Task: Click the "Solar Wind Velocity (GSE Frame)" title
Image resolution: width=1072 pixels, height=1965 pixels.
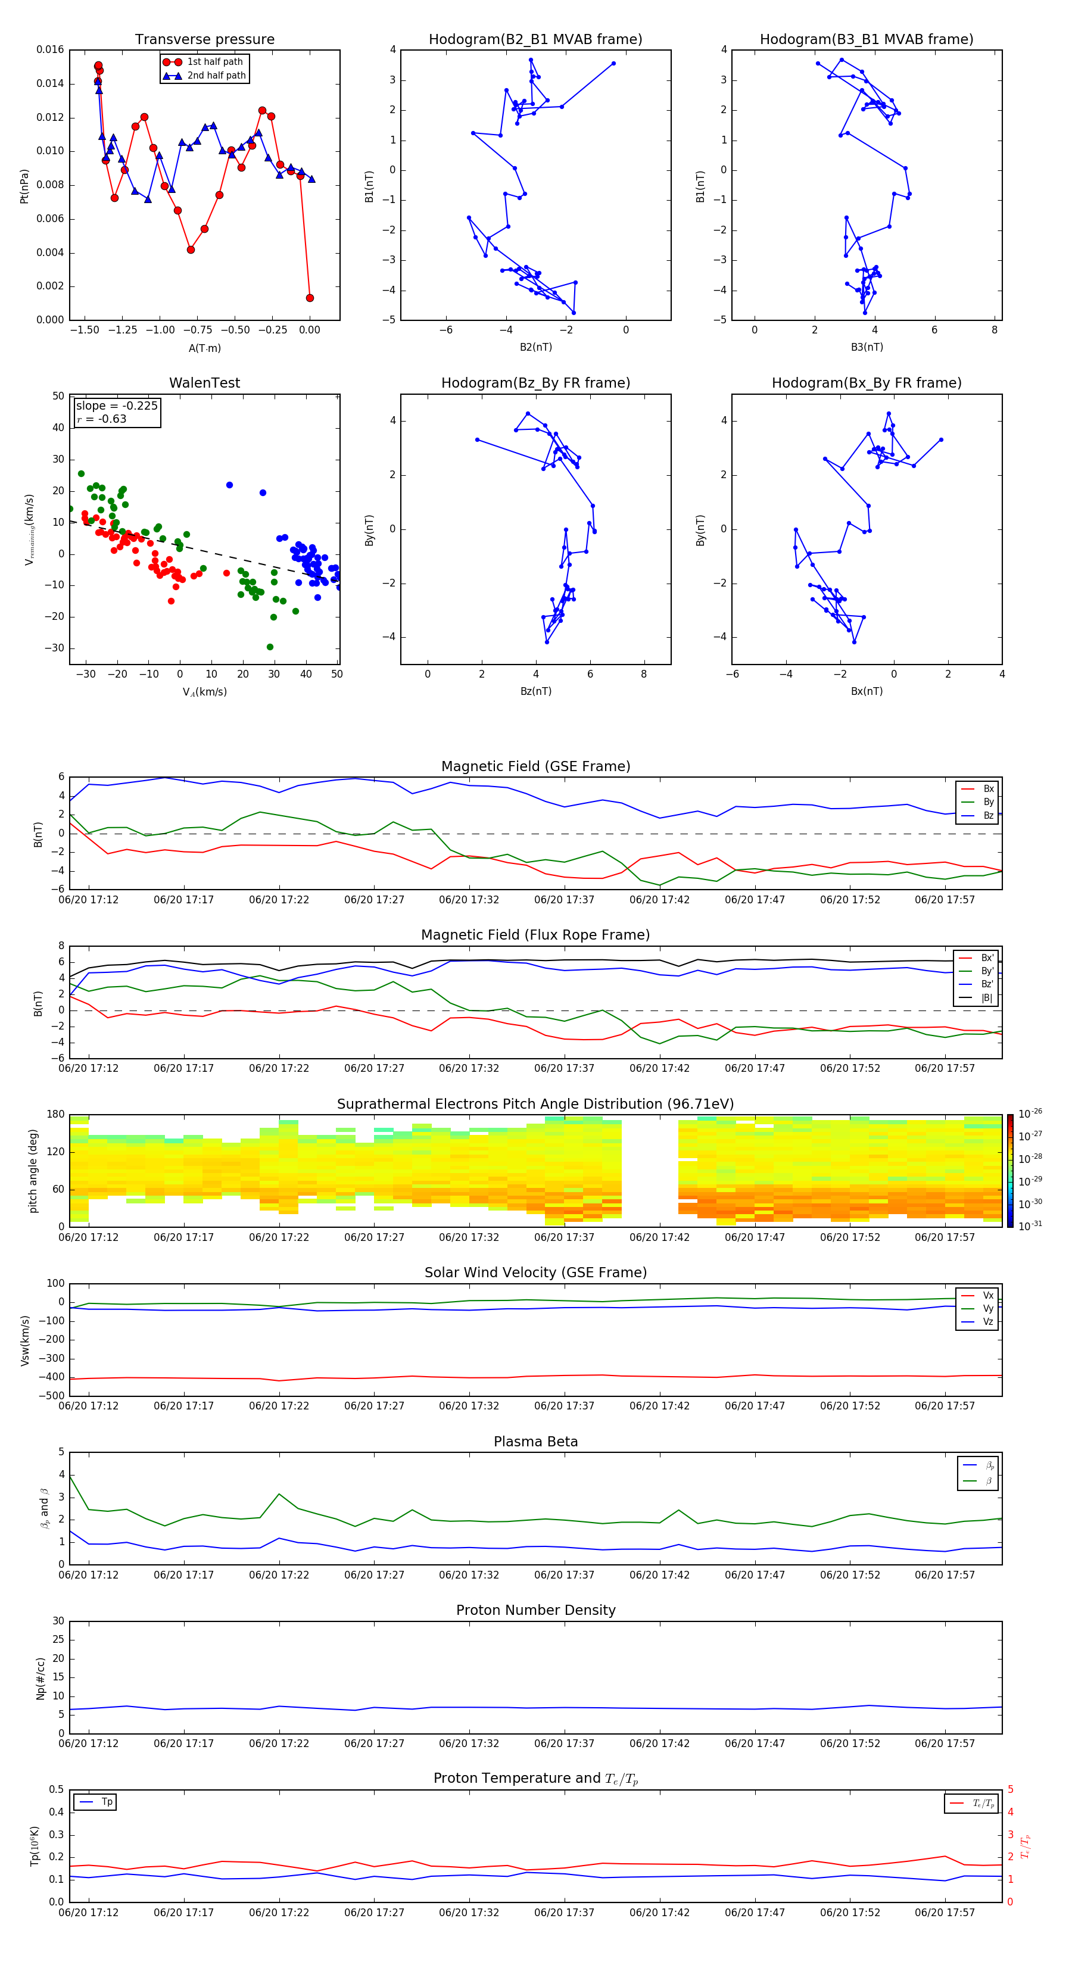Action: [535, 1273]
